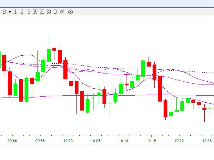The width and height of the screenshot is (214, 160).
Task: Click the circled X icon in toolbar
Action: click(70, 12)
